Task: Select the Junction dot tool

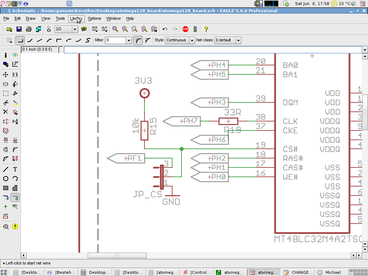Action: pos(6,207)
